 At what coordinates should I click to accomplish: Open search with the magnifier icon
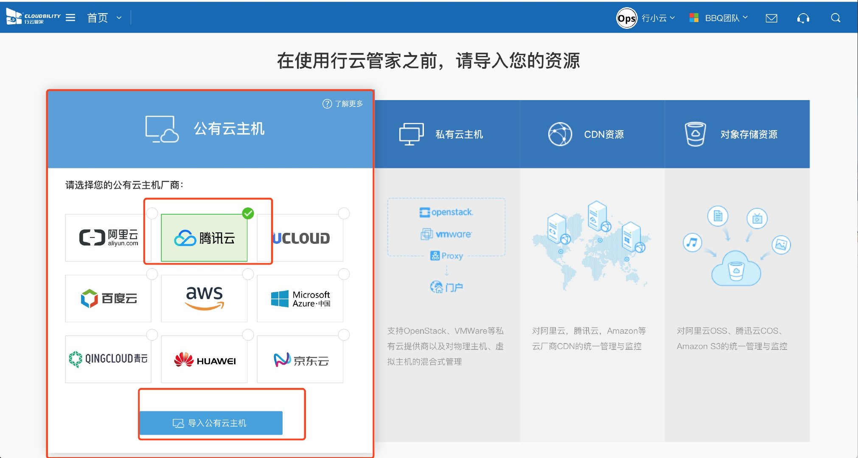[x=836, y=18]
